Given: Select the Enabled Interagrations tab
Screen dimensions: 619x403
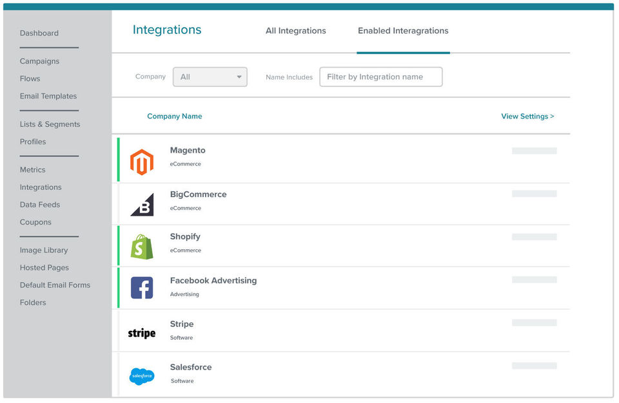Looking at the screenshot, I should point(403,31).
